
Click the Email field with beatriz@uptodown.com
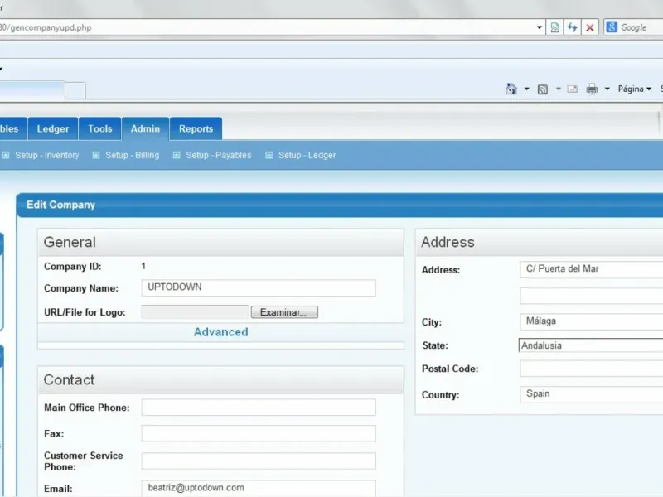(259, 488)
